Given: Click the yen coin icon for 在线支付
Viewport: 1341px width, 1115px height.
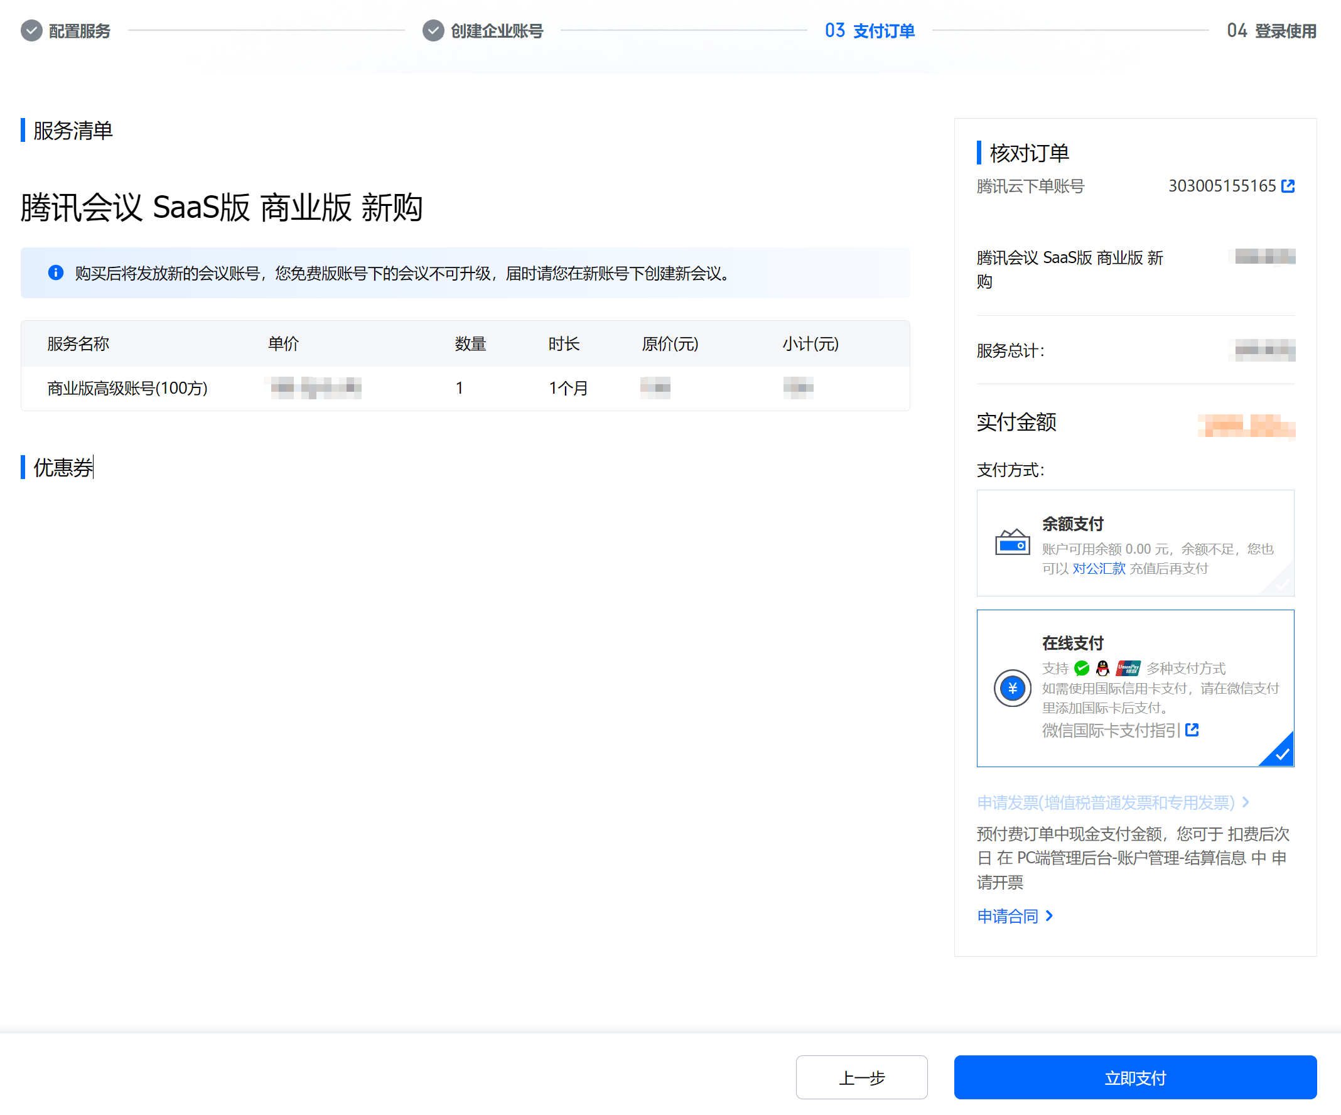Looking at the screenshot, I should [1012, 688].
